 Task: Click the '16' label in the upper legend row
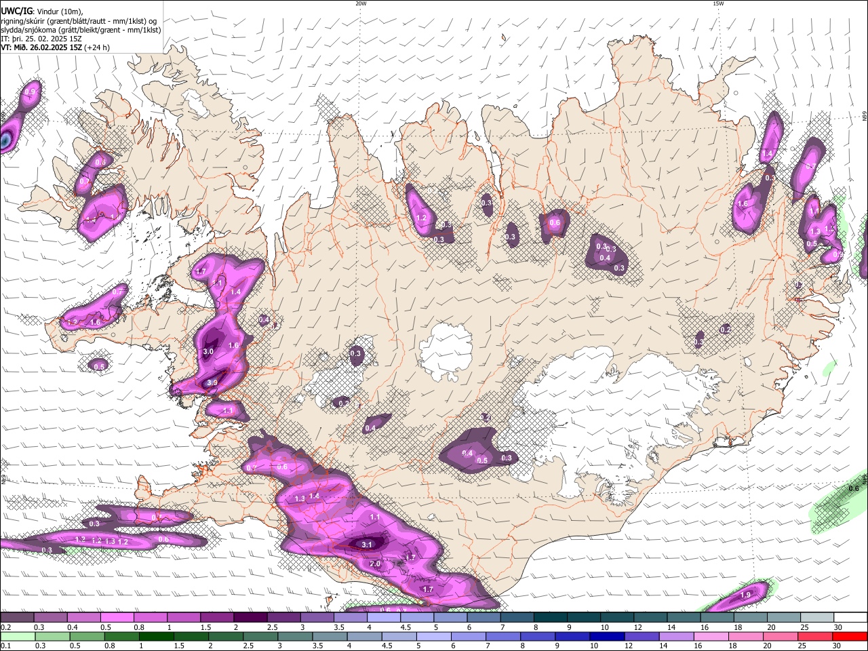tap(705, 627)
